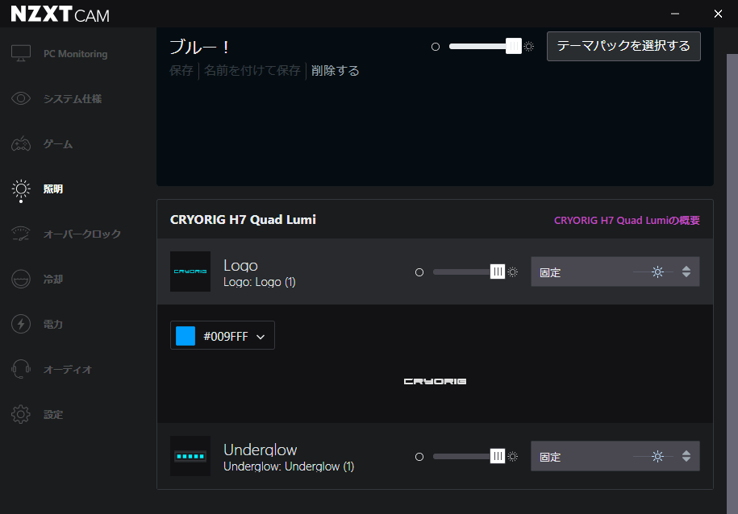
Task: Open the 電力 section
Action: click(x=53, y=325)
